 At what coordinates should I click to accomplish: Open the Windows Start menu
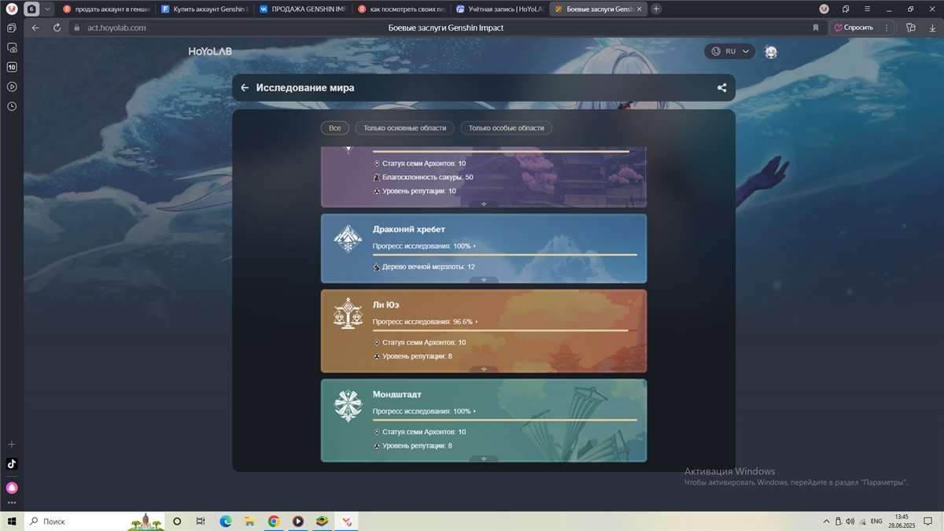(x=12, y=522)
